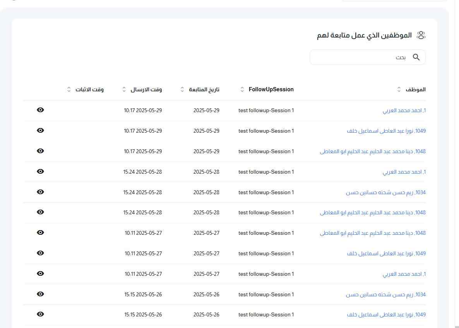Click test followup-Session 1 in 1048 2025-05-29 row

point(266,152)
